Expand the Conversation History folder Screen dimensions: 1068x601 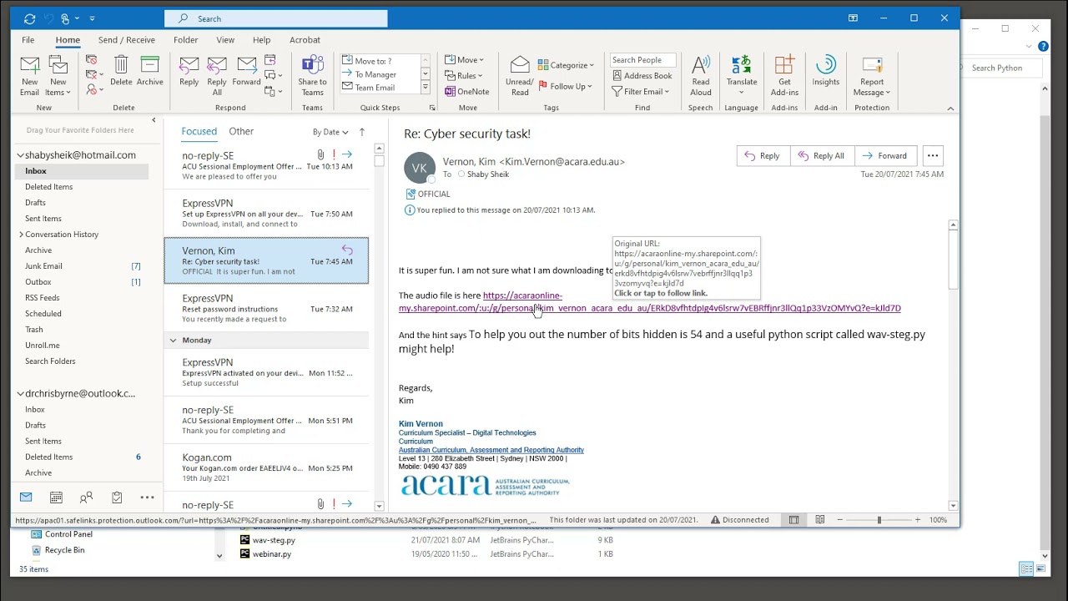[21, 235]
